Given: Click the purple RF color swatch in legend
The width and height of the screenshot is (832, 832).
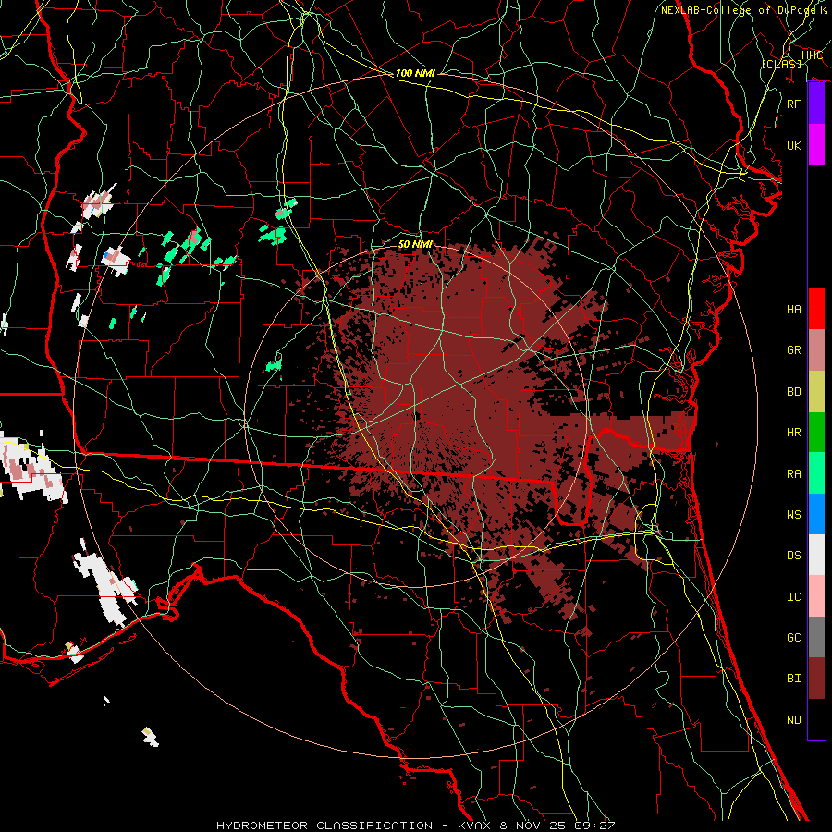Looking at the screenshot, I should [x=816, y=104].
